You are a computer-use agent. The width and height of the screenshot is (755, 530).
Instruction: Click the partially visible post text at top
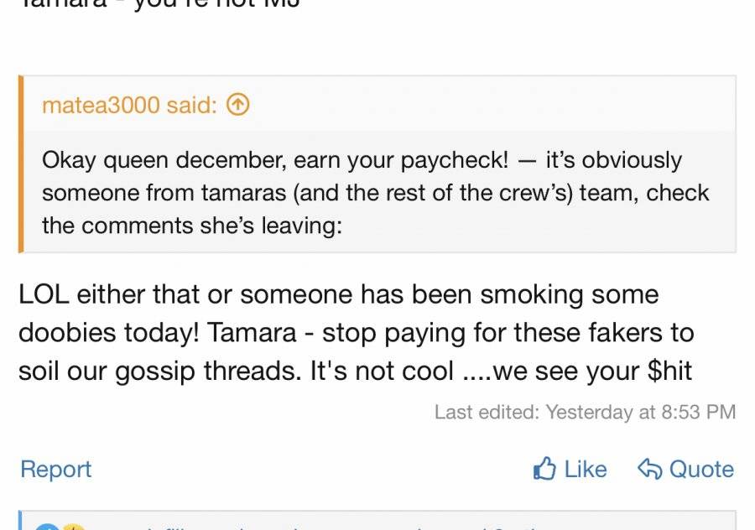(159, 4)
